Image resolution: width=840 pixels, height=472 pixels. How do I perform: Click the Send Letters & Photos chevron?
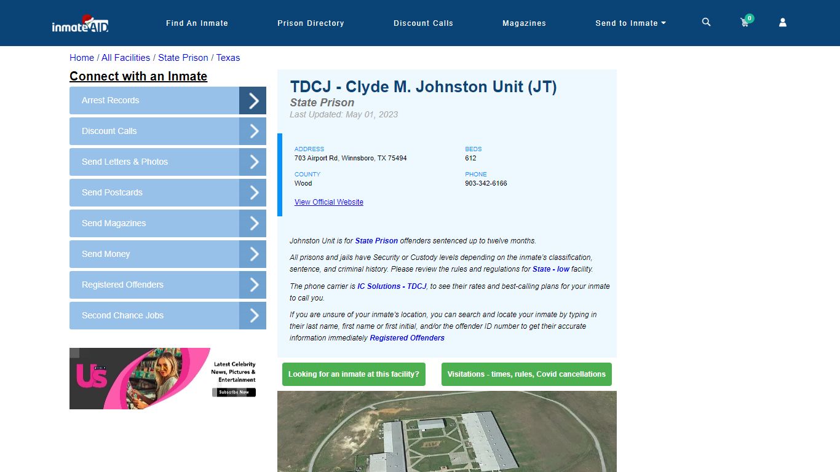click(x=253, y=162)
